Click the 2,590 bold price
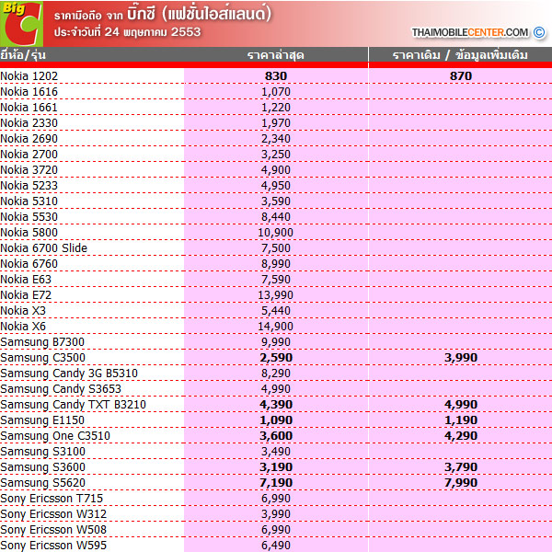The height and width of the screenshot is (552, 552). 276,358
